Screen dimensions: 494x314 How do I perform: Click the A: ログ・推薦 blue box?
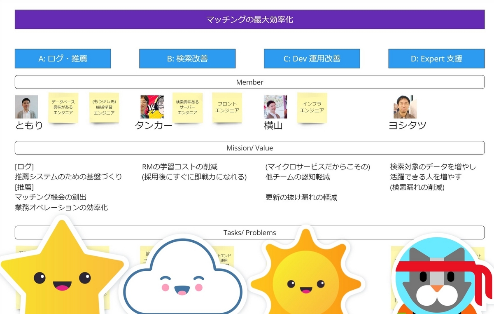(x=63, y=59)
